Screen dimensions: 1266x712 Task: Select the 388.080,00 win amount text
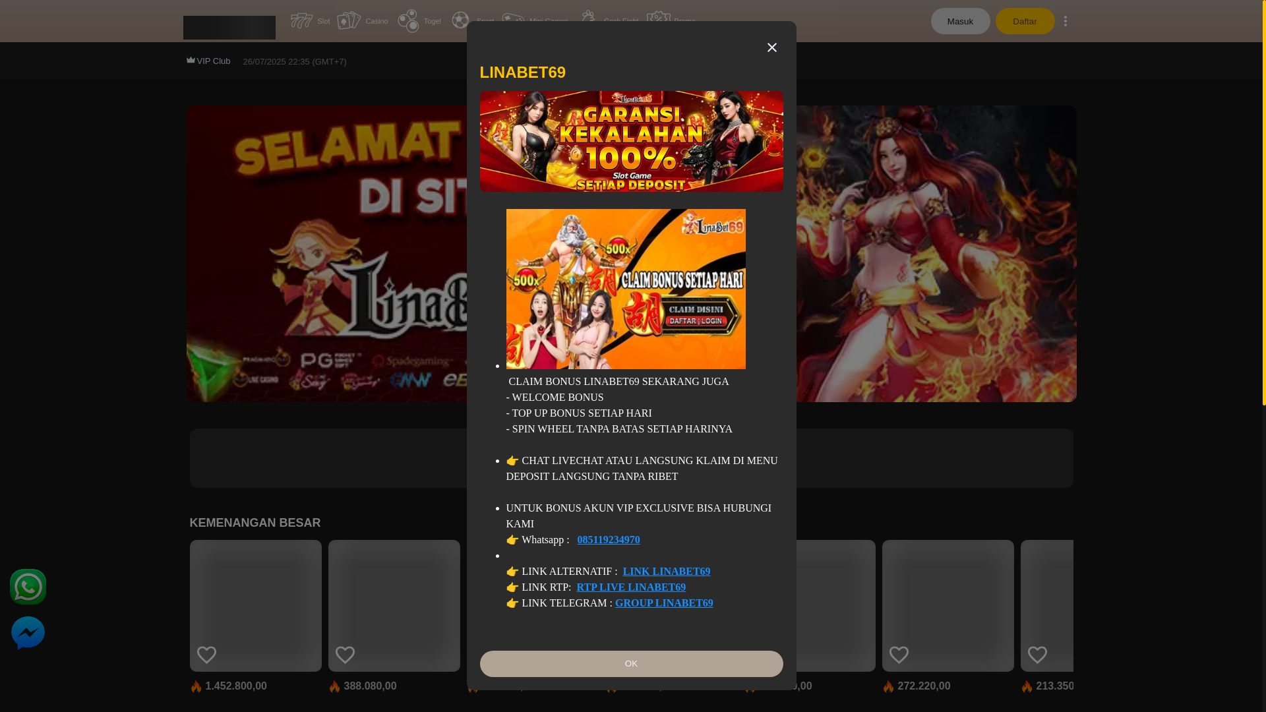[370, 686]
